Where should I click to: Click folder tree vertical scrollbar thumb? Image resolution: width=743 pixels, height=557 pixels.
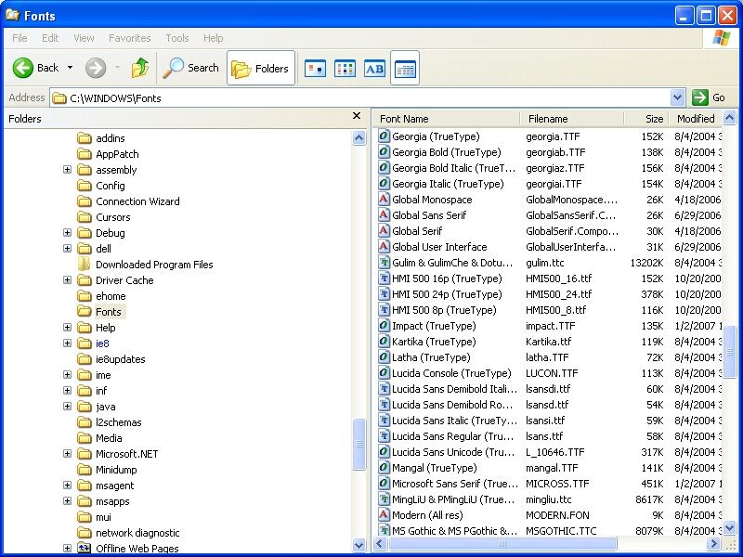(359, 445)
